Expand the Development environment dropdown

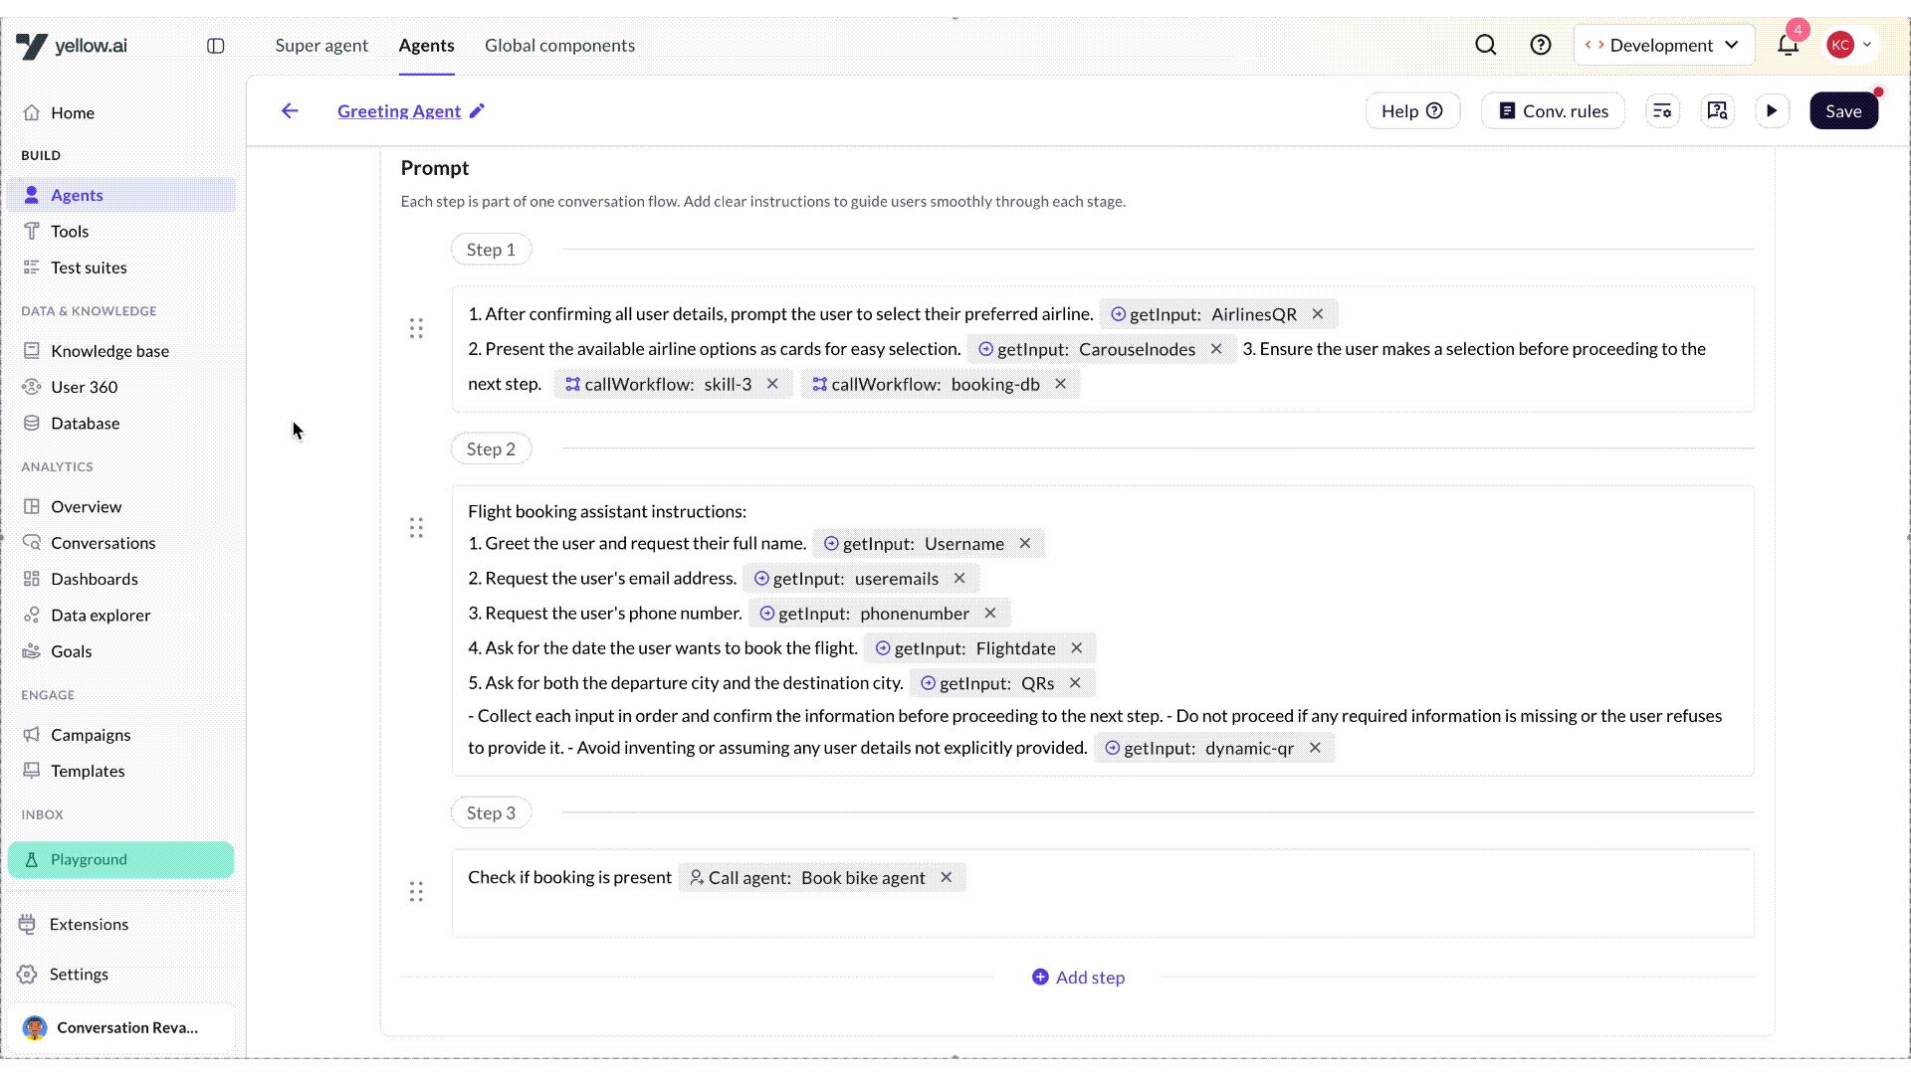(x=1663, y=45)
